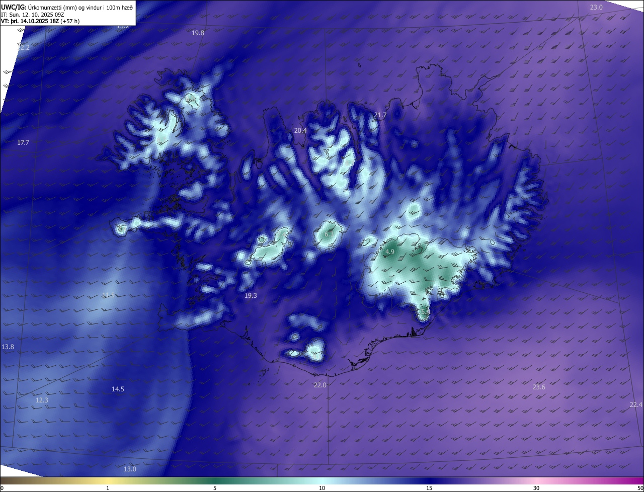
Task: Click the 15 tick label on the scale
Action: point(429,488)
